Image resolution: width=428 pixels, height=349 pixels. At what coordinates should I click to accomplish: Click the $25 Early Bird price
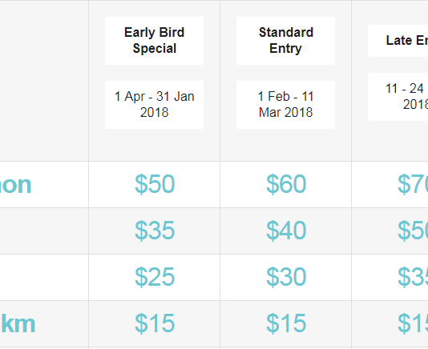coord(155,277)
